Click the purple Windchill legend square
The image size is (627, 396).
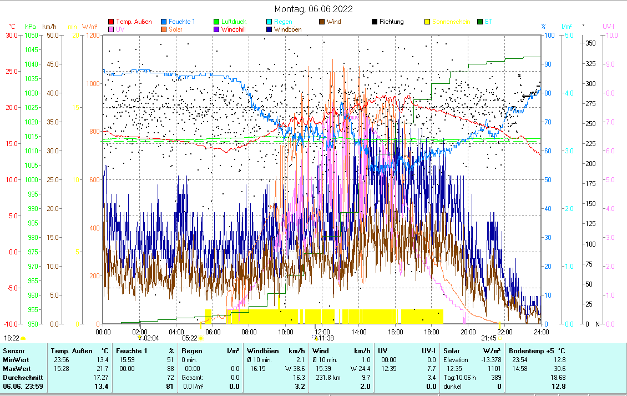coord(217,29)
